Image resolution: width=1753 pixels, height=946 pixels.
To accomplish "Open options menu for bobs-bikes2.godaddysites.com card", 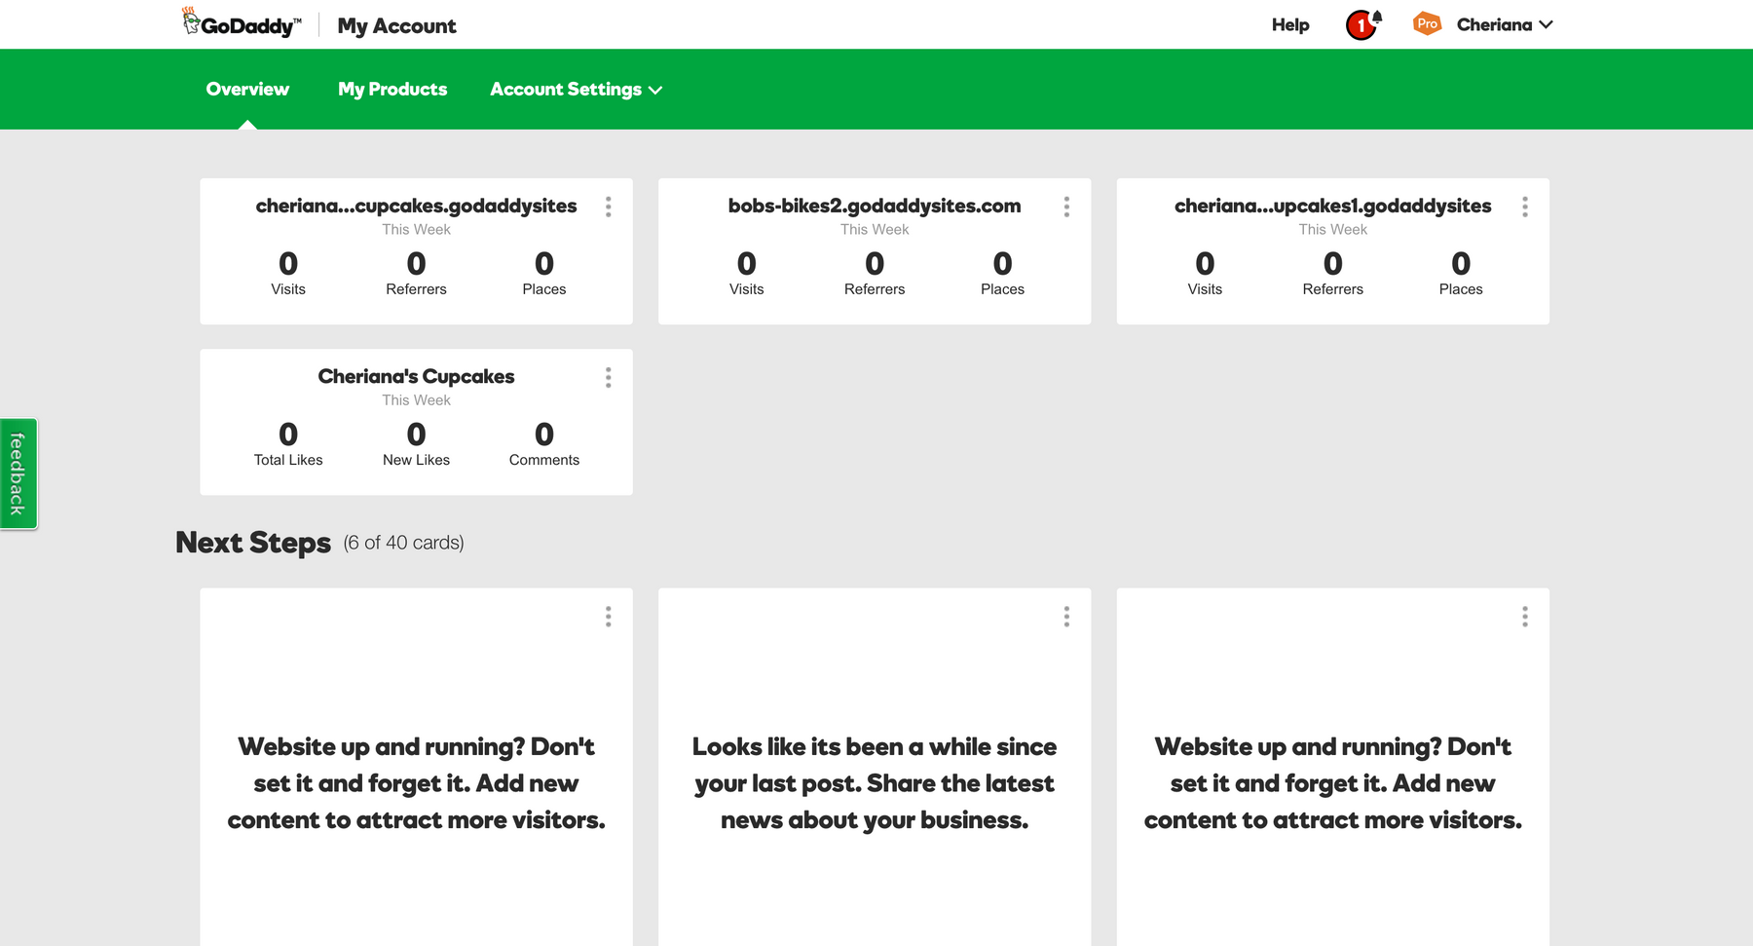I will coord(1066,207).
